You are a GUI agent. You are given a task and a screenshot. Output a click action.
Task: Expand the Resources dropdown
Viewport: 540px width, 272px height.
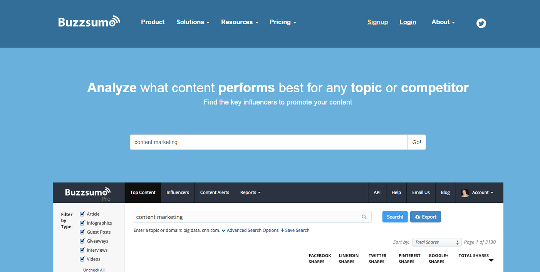[x=240, y=22]
